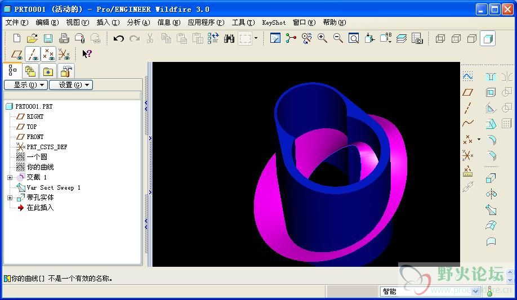Select the Datum Axis tool in right toolbar

467,108
